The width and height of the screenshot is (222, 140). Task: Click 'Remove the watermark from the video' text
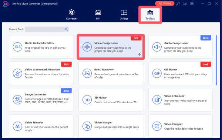point(47,76)
